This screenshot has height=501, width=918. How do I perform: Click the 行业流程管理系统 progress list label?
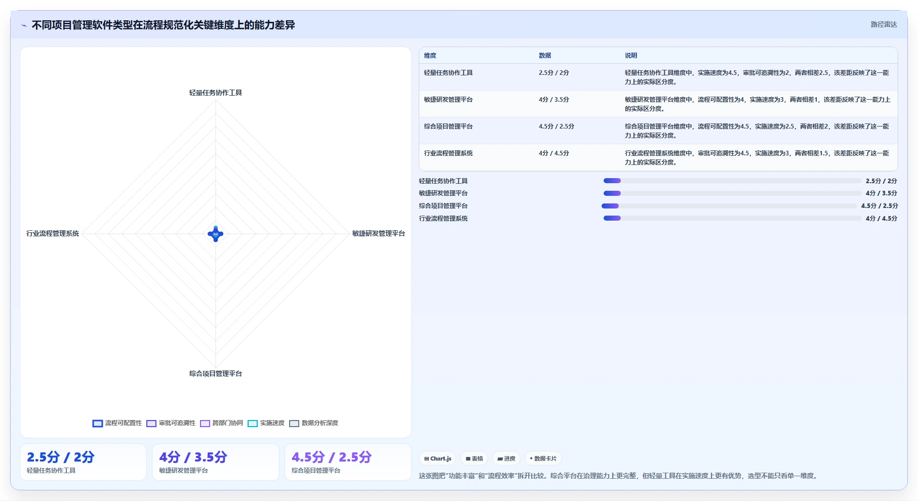pos(443,219)
